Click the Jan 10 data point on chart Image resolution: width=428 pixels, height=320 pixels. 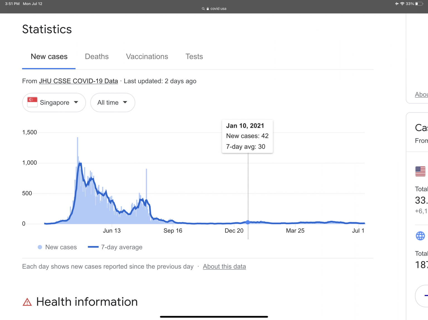point(248,222)
